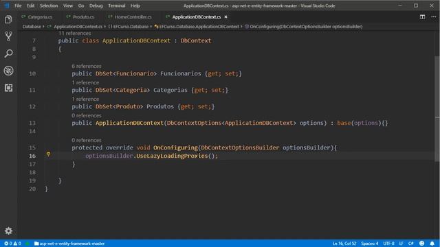440x247 pixels.
Task: Open the Go menu
Action: pos(81,5)
